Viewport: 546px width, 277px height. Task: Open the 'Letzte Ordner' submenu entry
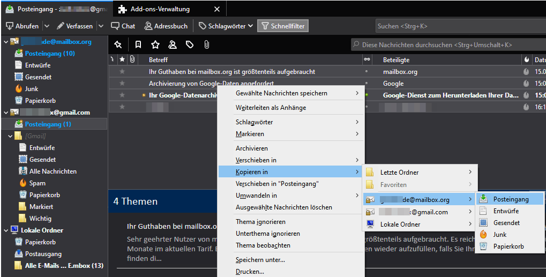click(x=420, y=173)
